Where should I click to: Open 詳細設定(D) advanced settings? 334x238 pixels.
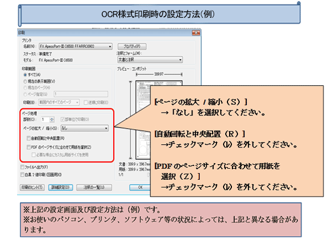click(x=60, y=187)
